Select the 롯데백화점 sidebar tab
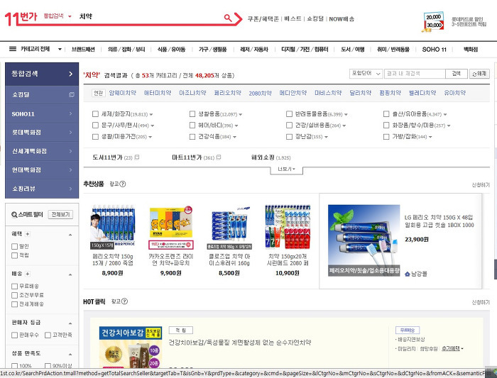This screenshot has width=497, height=378. point(42,133)
